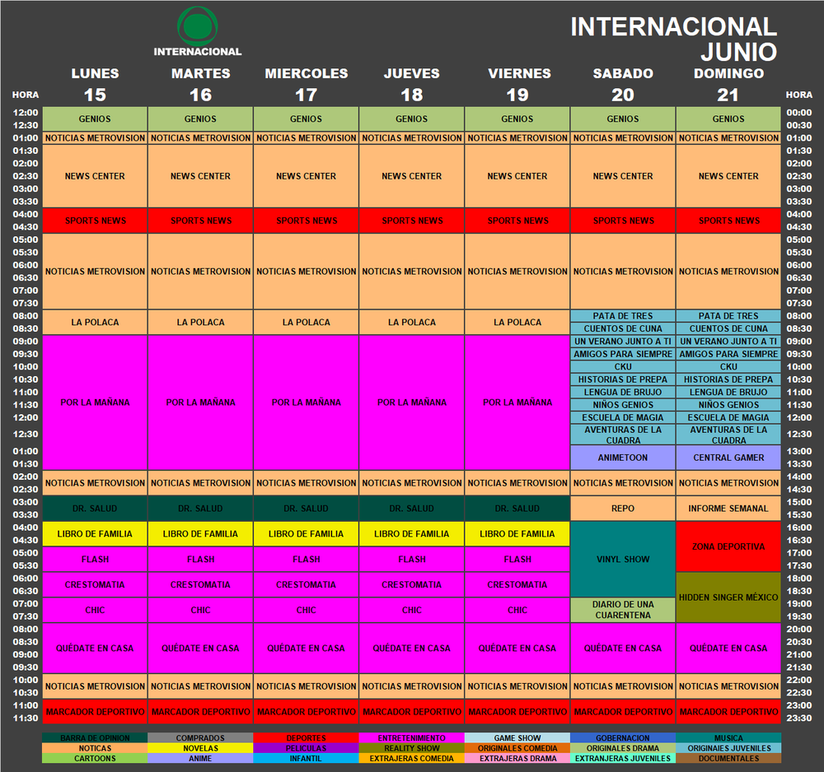
Task: Select the HIDDEN SINGER MÉXICO program
Action: [728, 598]
